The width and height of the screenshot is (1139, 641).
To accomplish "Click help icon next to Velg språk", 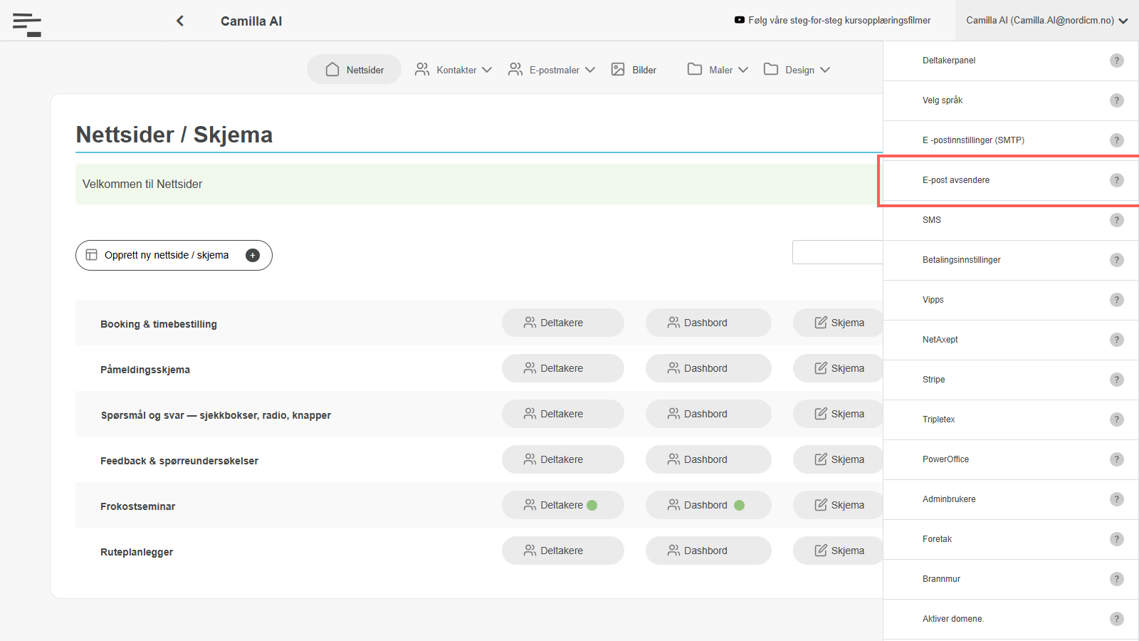I will coord(1117,100).
